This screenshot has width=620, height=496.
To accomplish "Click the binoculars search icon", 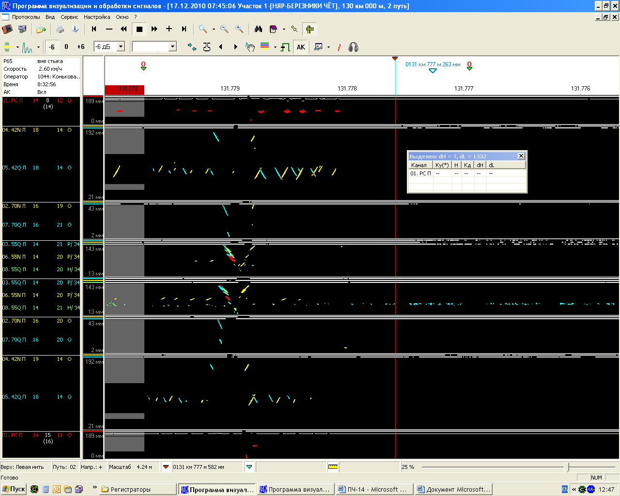I will click(258, 29).
